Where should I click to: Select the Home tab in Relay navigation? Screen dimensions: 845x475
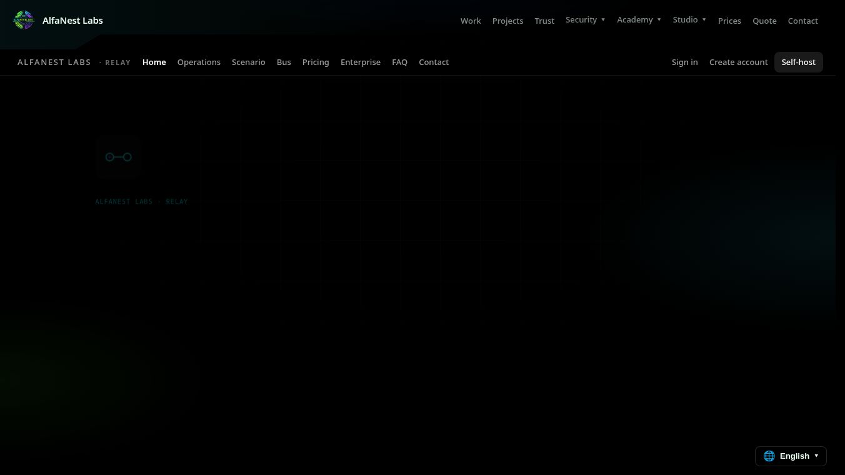coord(154,62)
